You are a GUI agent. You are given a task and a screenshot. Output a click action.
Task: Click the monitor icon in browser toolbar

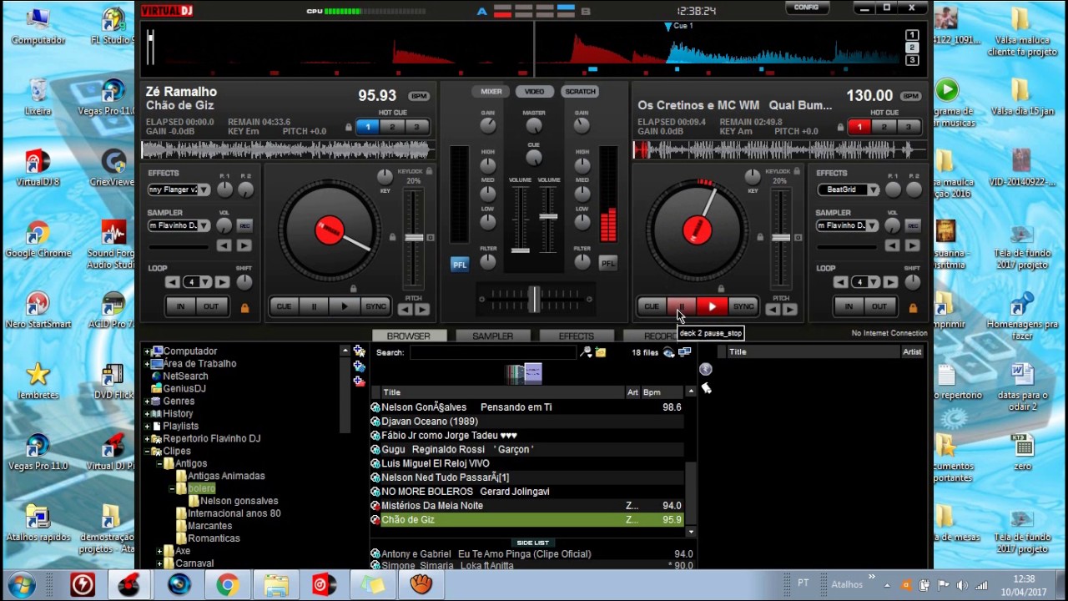coord(684,352)
